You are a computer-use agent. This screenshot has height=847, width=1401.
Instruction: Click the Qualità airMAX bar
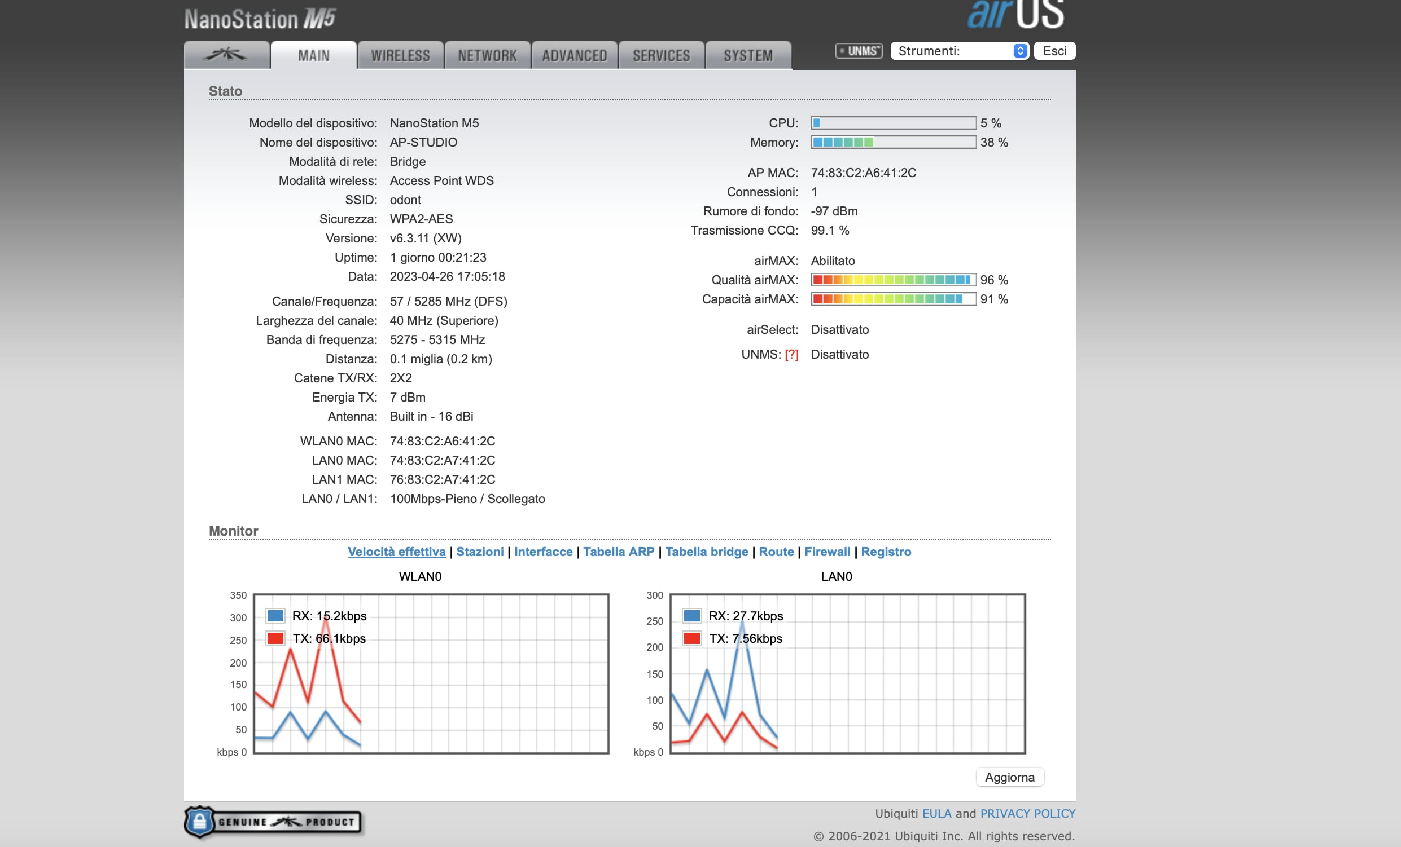click(894, 280)
